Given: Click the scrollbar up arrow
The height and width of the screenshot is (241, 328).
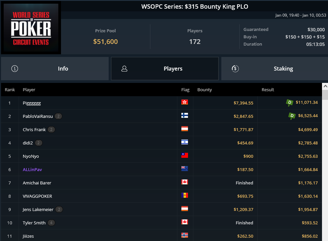Looking at the screenshot, I should 325,86.
